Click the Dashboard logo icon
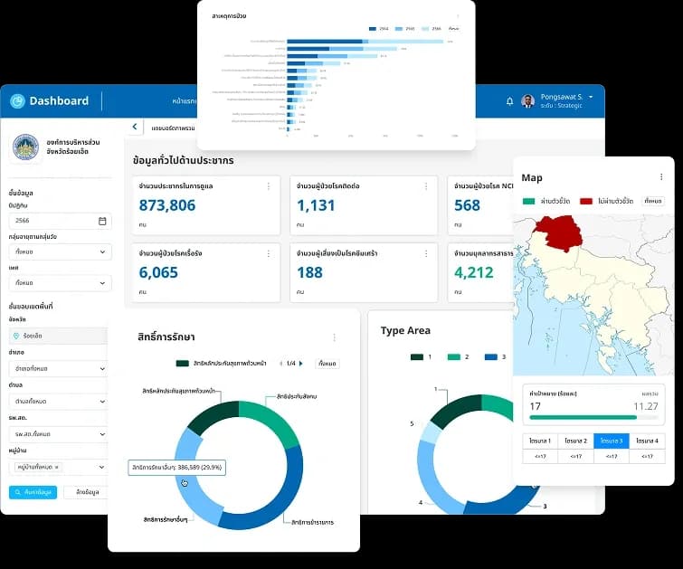This screenshot has width=683, height=569. (18, 101)
